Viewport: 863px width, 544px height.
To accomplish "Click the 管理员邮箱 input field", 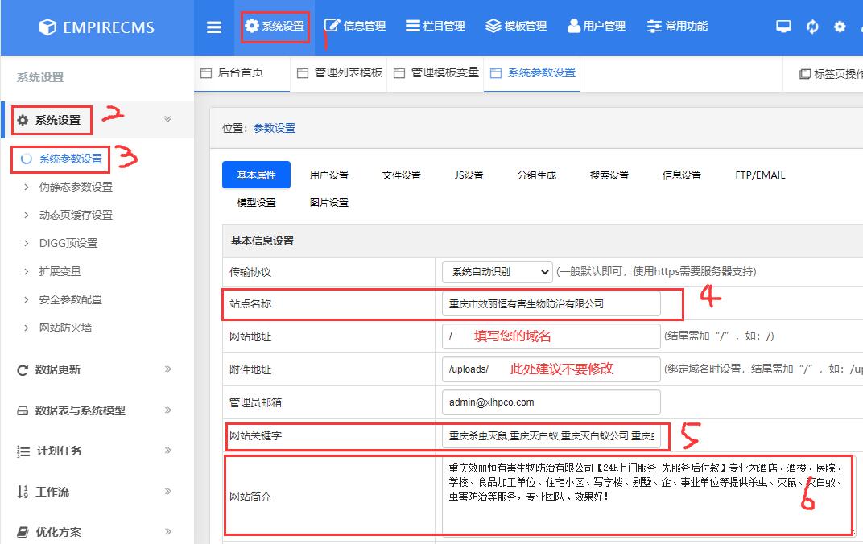I will tap(550, 402).
